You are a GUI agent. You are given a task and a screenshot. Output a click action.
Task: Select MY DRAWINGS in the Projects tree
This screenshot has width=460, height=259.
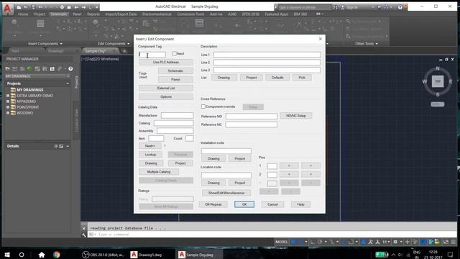(29, 90)
